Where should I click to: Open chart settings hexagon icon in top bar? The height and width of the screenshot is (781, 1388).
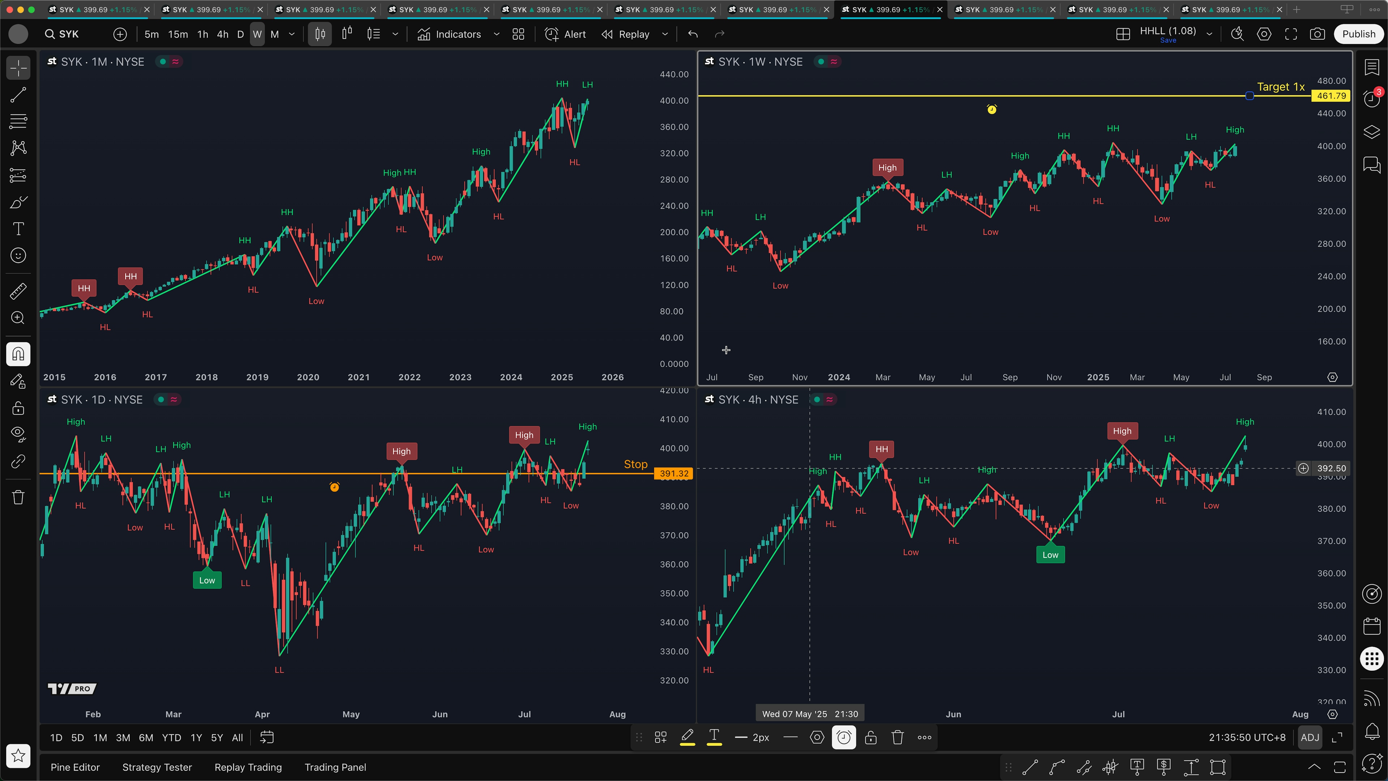point(1264,34)
